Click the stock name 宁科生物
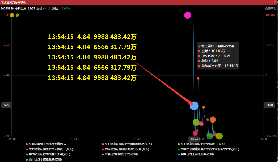Viewport: 278px width, 162px height. pyautogui.click(x=21, y=9)
